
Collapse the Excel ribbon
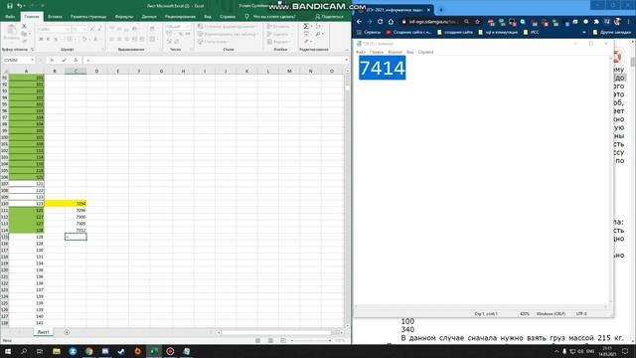347,50
